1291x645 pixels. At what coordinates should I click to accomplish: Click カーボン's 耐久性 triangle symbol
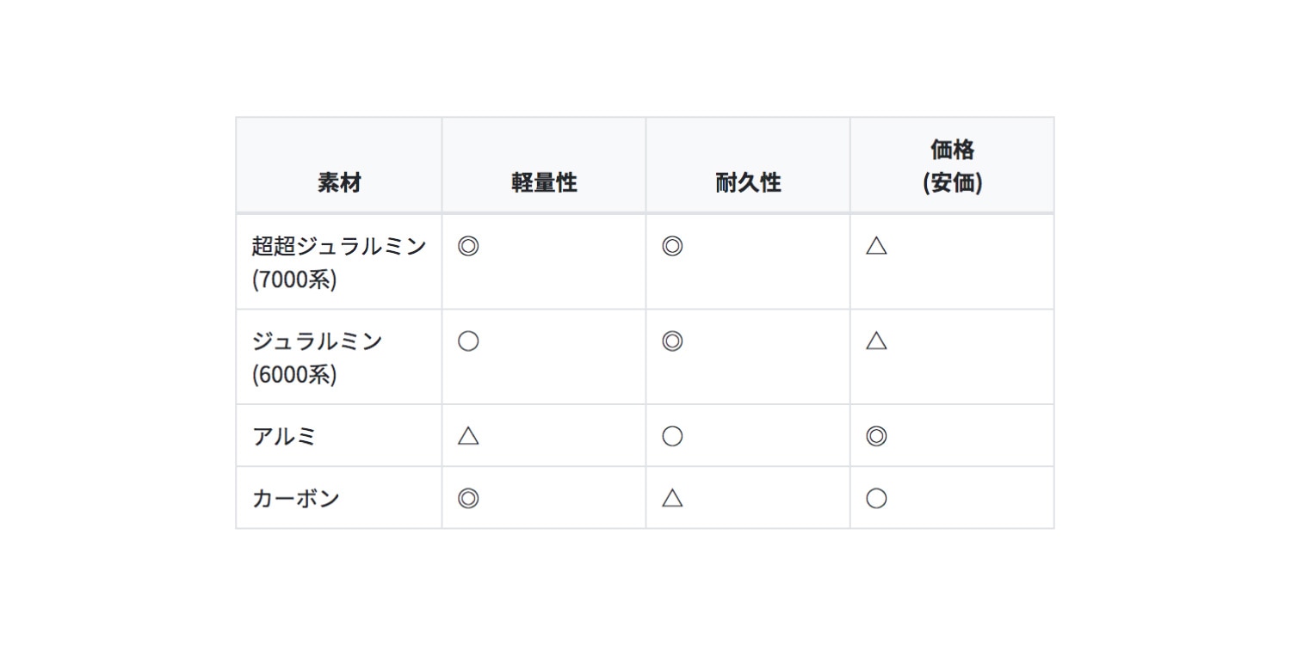point(672,498)
